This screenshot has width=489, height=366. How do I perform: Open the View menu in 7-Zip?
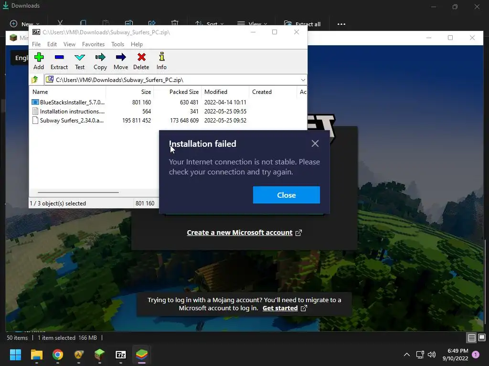69,44
